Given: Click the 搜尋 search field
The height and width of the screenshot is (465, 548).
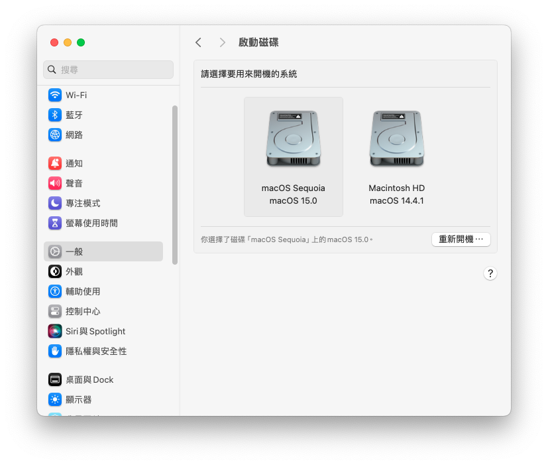Looking at the screenshot, I should pos(109,70).
